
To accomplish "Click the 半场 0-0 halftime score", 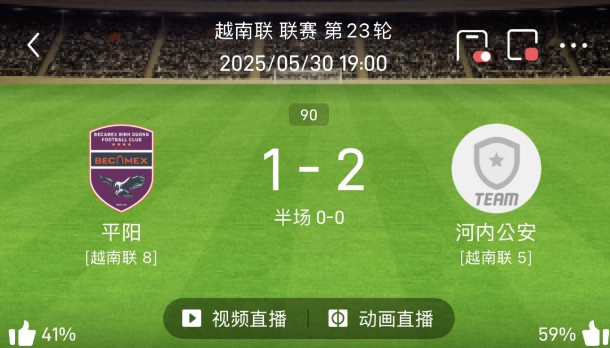I will pos(310,217).
